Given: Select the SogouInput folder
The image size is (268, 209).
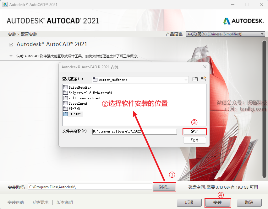Looking at the screenshot, I should click(x=75, y=103).
